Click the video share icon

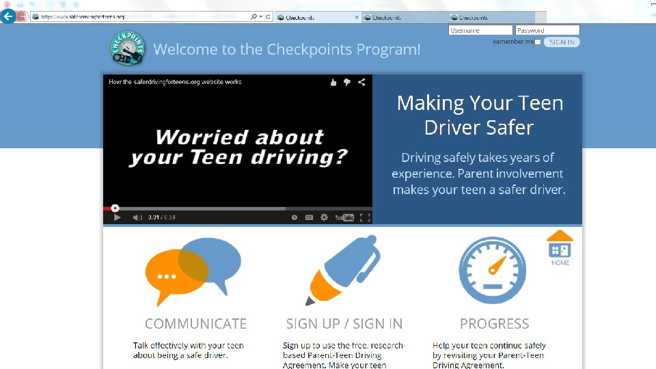tap(361, 82)
